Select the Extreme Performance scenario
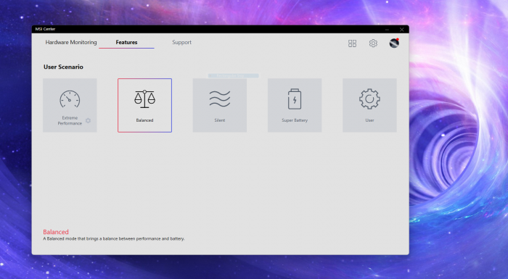The image size is (508, 279). [x=70, y=105]
